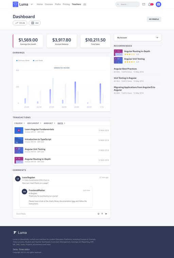
Task: Click the MY PROFILE button
Action: click(x=154, y=19)
